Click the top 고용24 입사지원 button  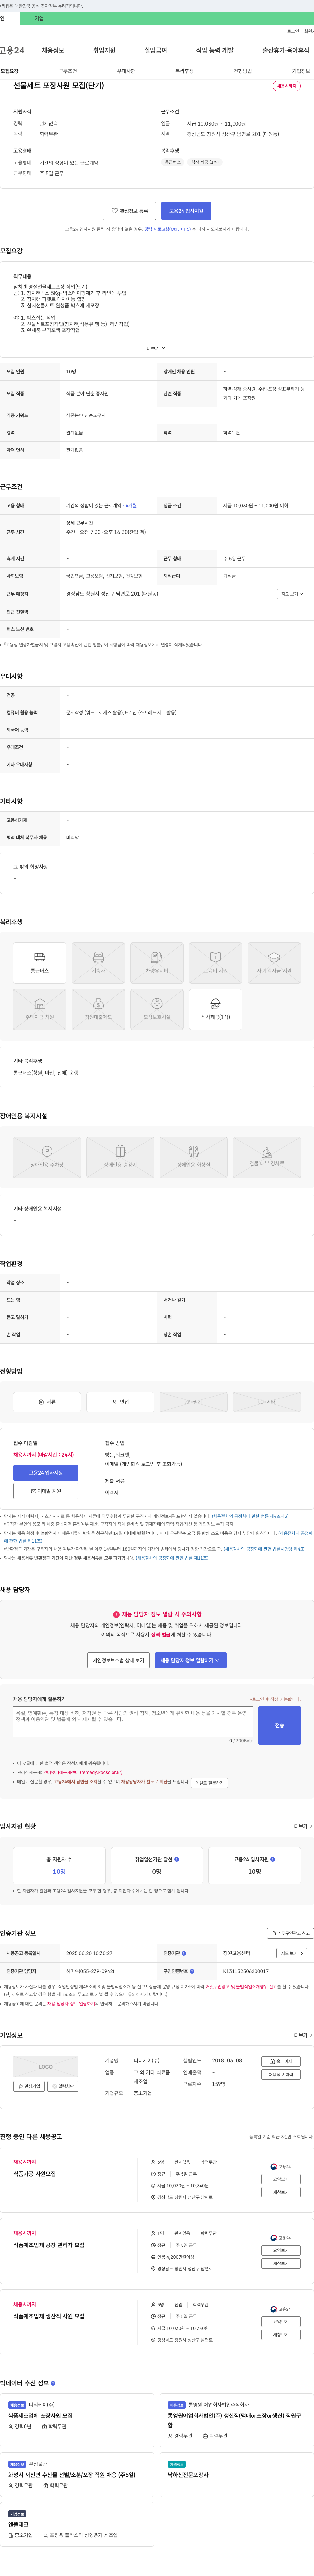186,211
